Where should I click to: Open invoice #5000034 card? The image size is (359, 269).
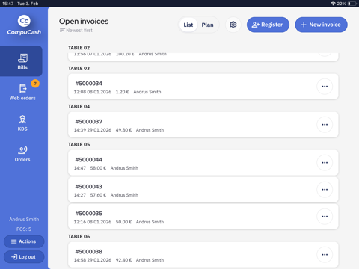[203, 87]
